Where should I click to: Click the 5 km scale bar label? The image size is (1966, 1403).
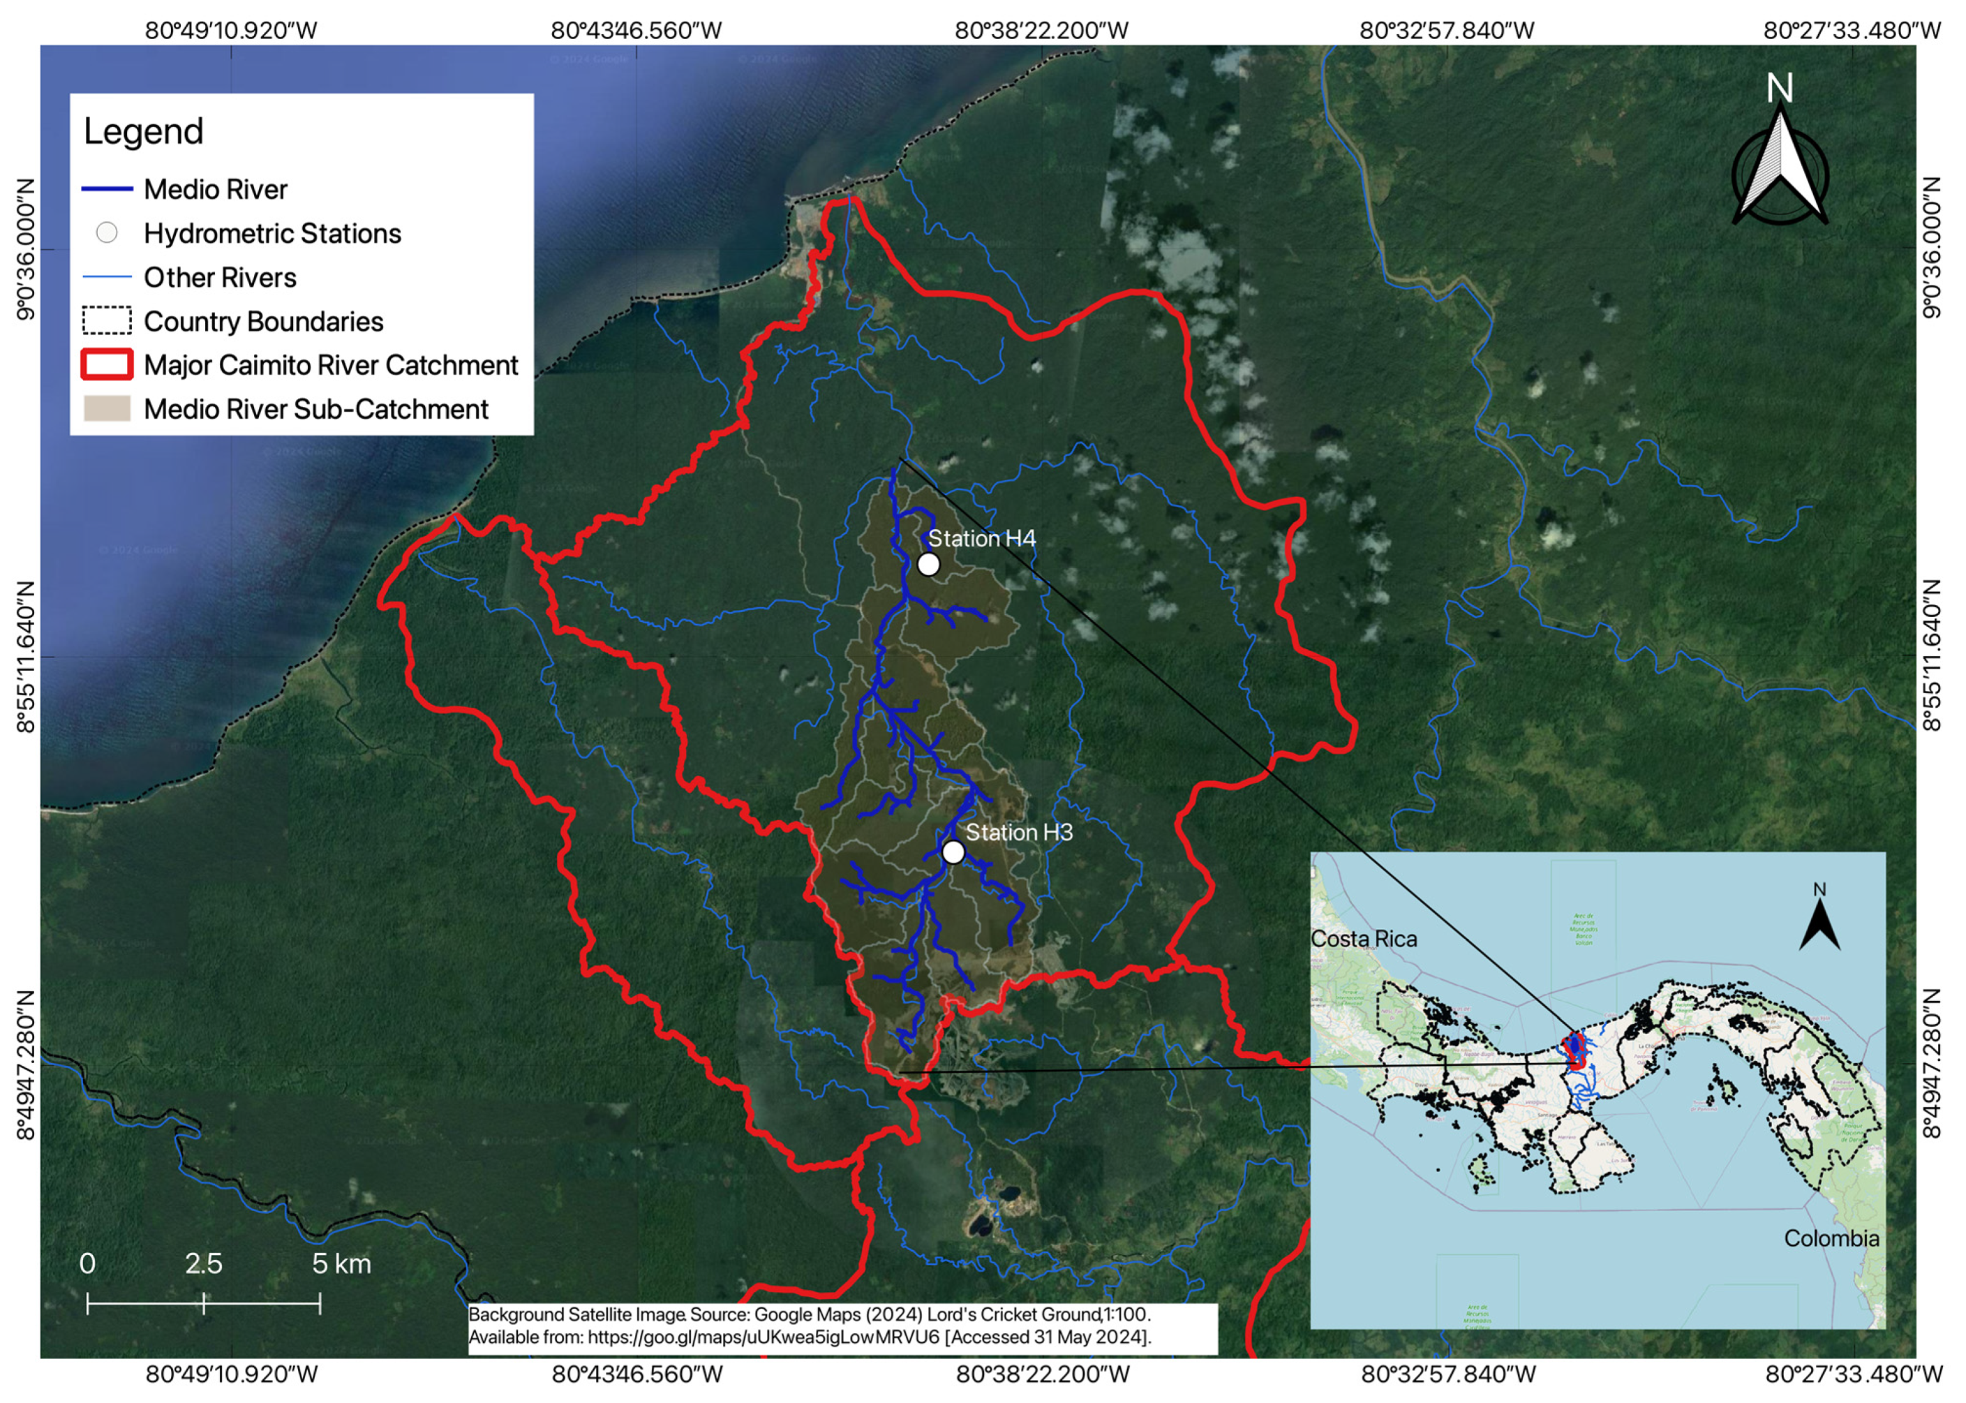341,1264
